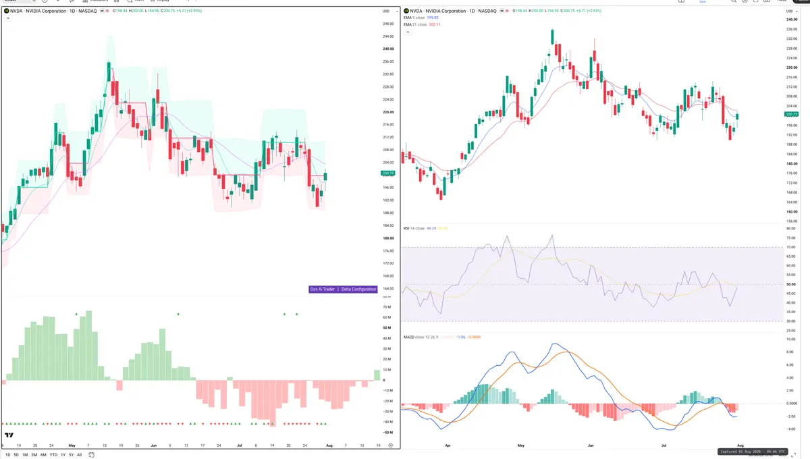The image size is (810, 459).
Task: Click the Apr label on right chart time axis
Action: [447, 446]
